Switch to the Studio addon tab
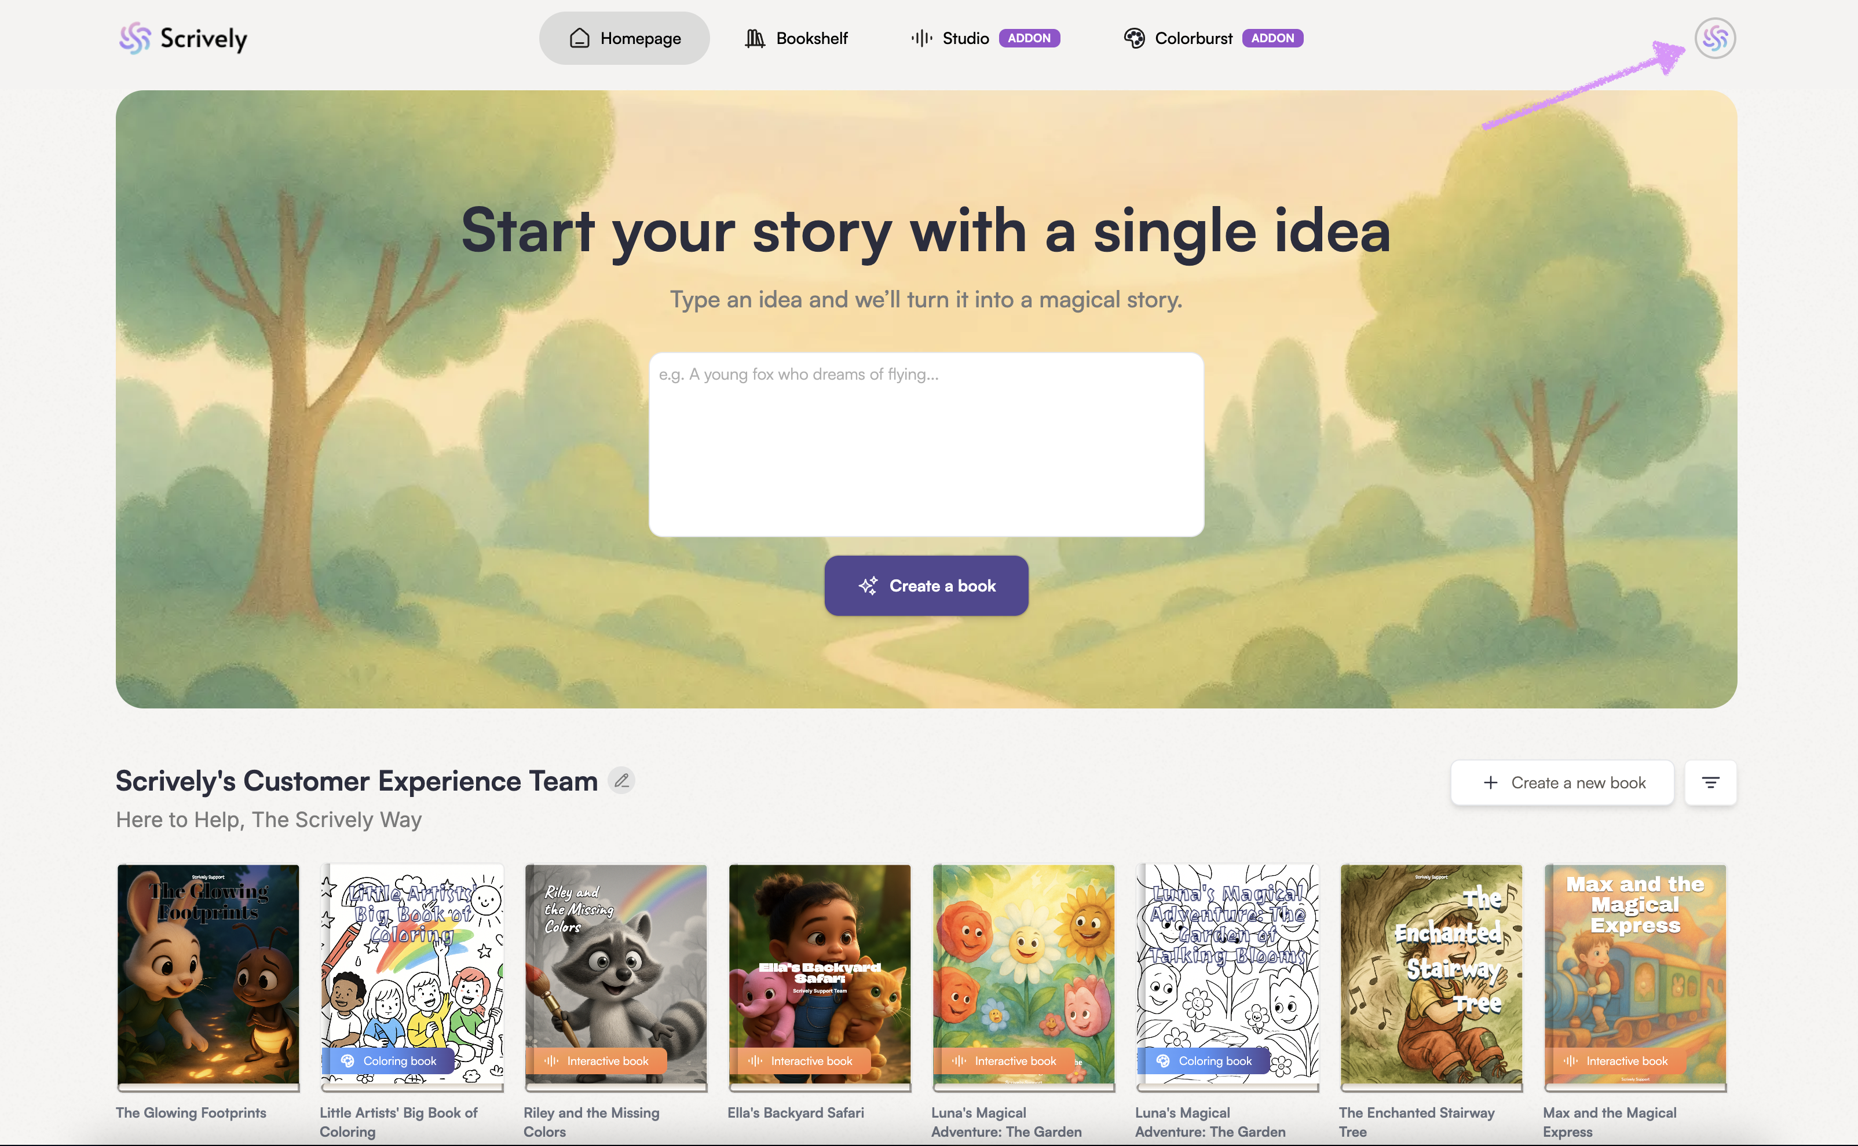Viewport: 1858px width, 1146px height. (985, 38)
